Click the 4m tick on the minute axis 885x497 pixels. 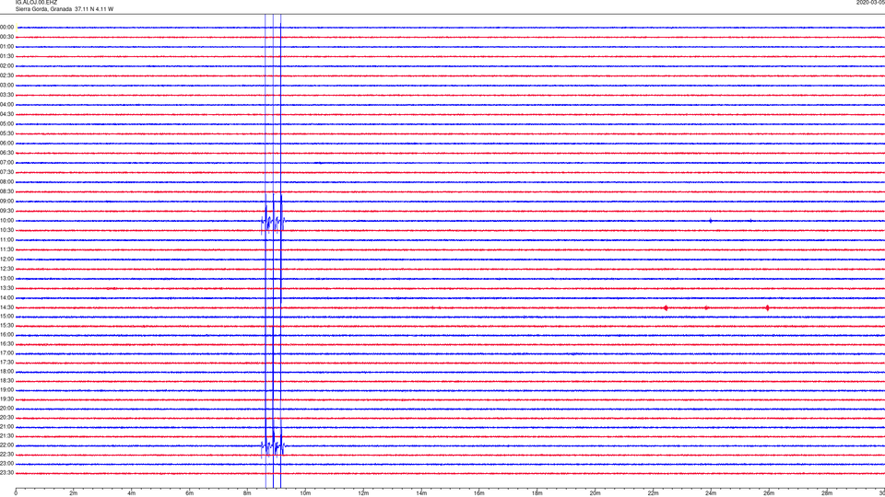point(132,493)
